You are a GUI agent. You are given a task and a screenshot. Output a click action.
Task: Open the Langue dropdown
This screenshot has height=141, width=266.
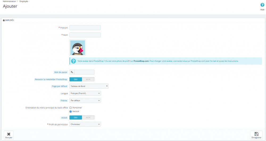click(85, 93)
